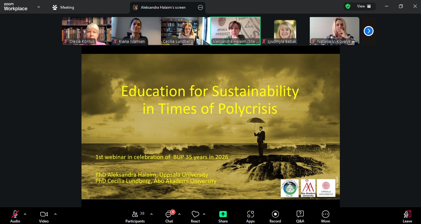Open the Apps panel
This screenshot has height=224, width=421.
[250, 216]
